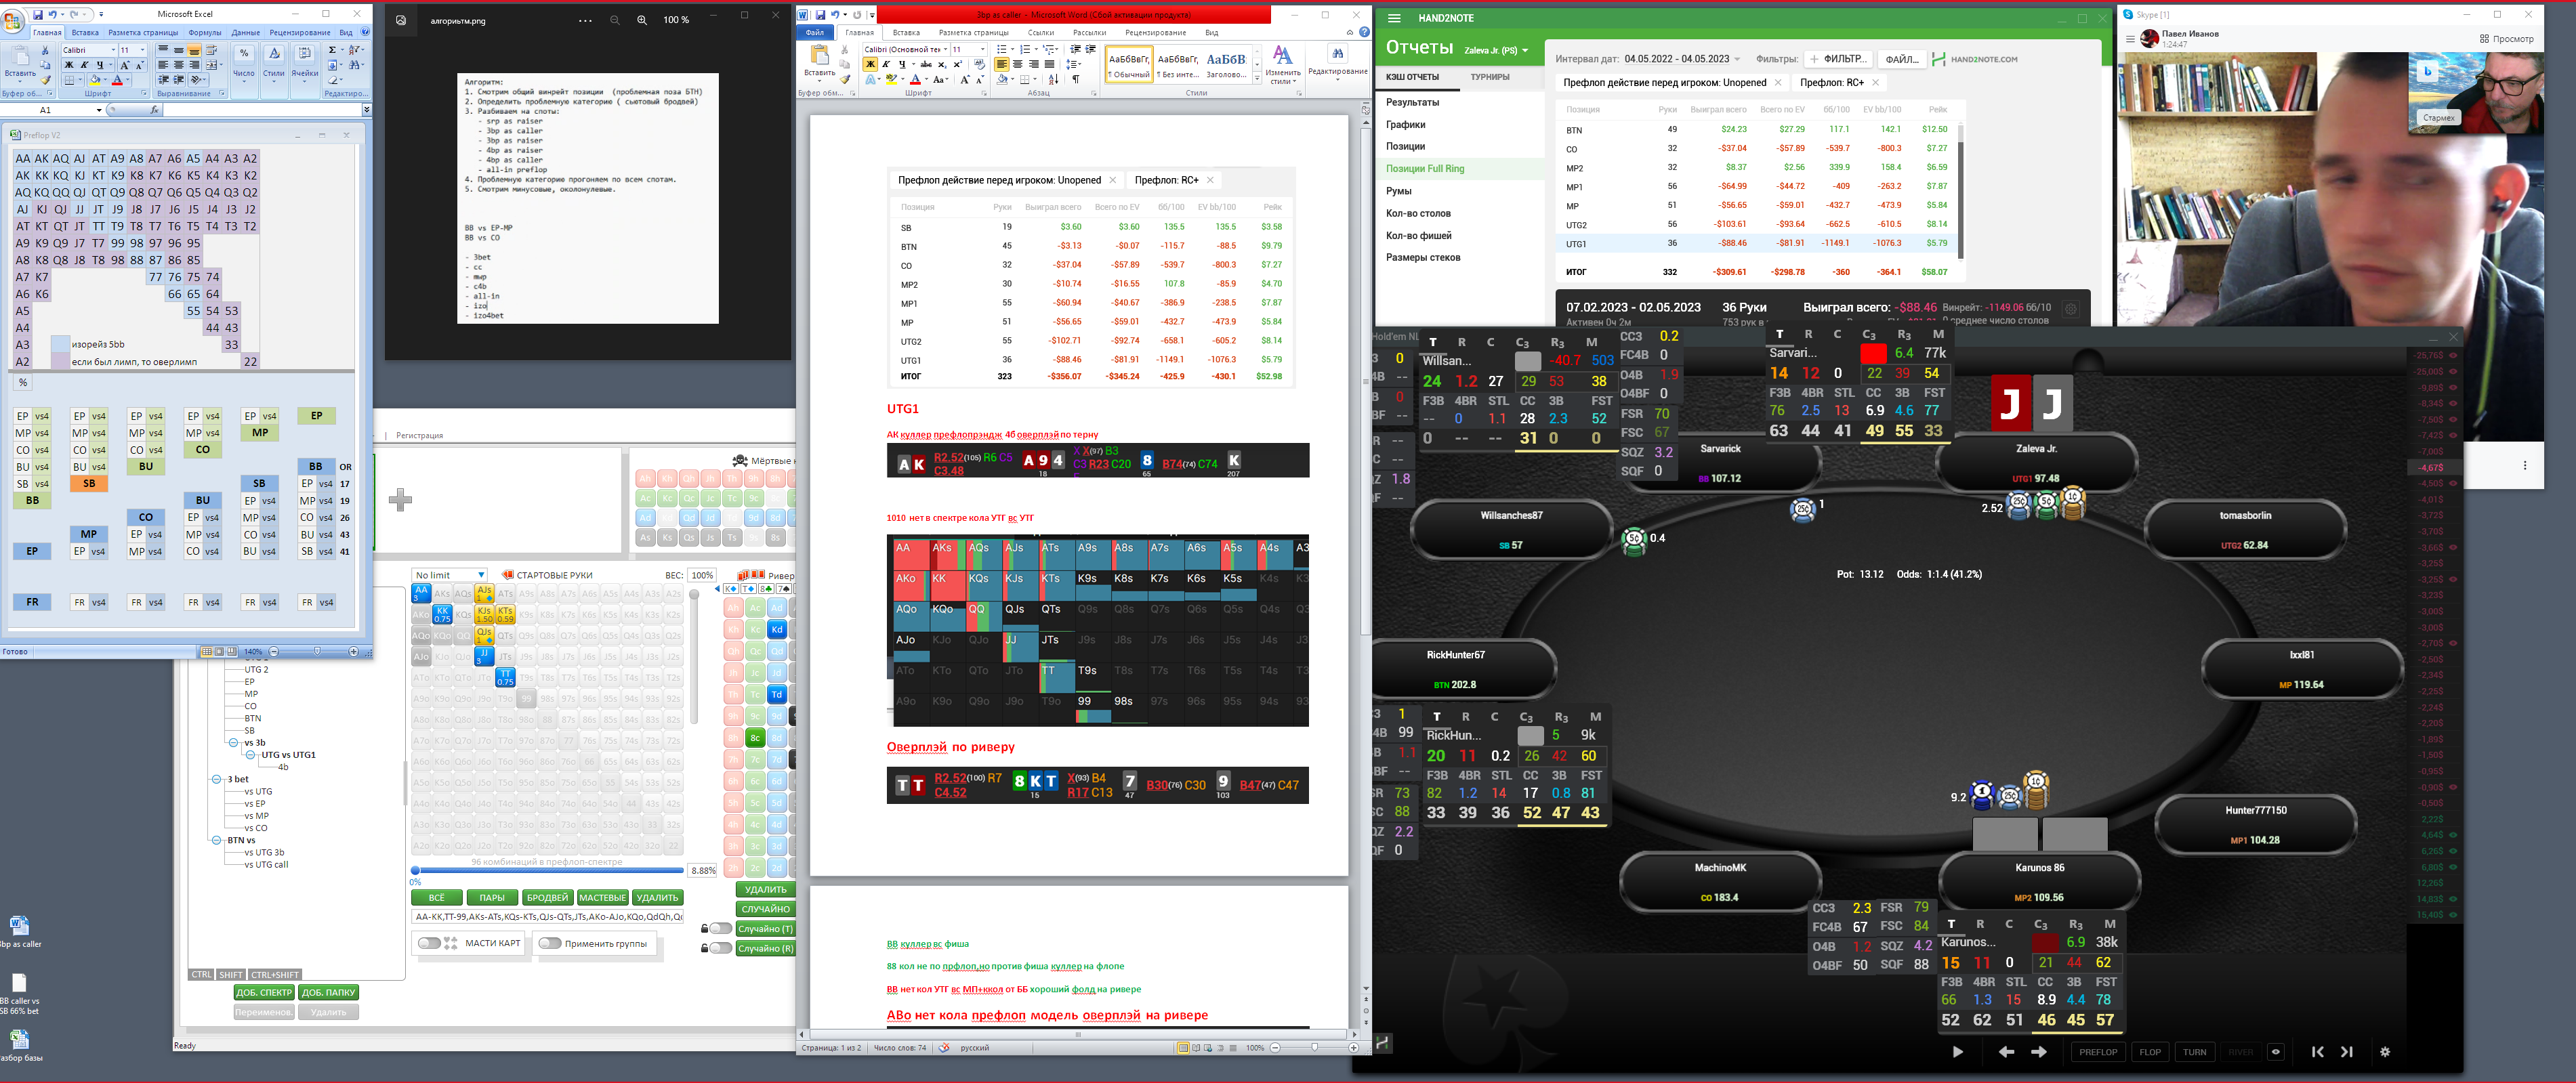Open Word's Файл tab
This screenshot has height=1083, width=2576.
(816, 33)
